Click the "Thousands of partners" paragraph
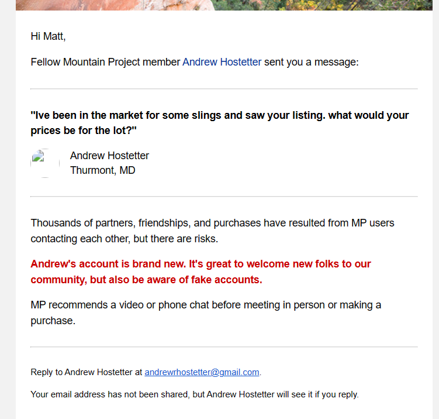Image resolution: width=439 pixels, height=419 pixels. click(212, 231)
